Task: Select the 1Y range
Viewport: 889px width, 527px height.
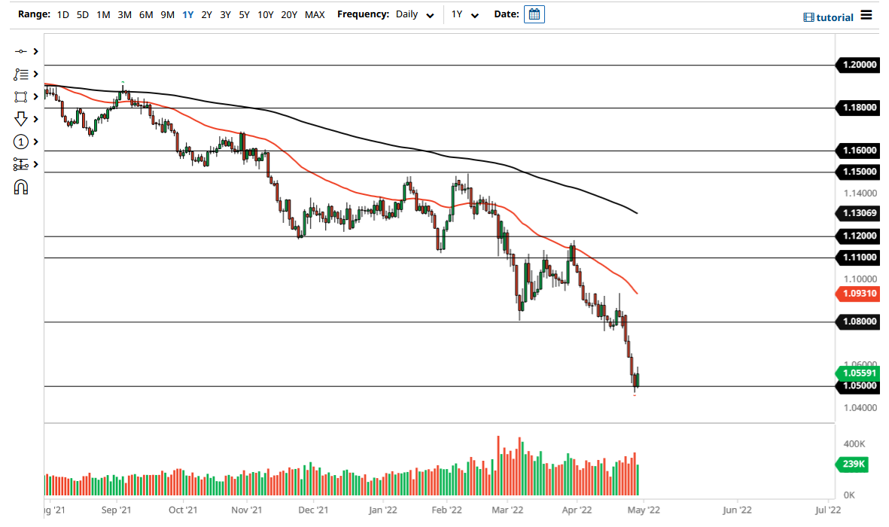Action: coord(187,14)
